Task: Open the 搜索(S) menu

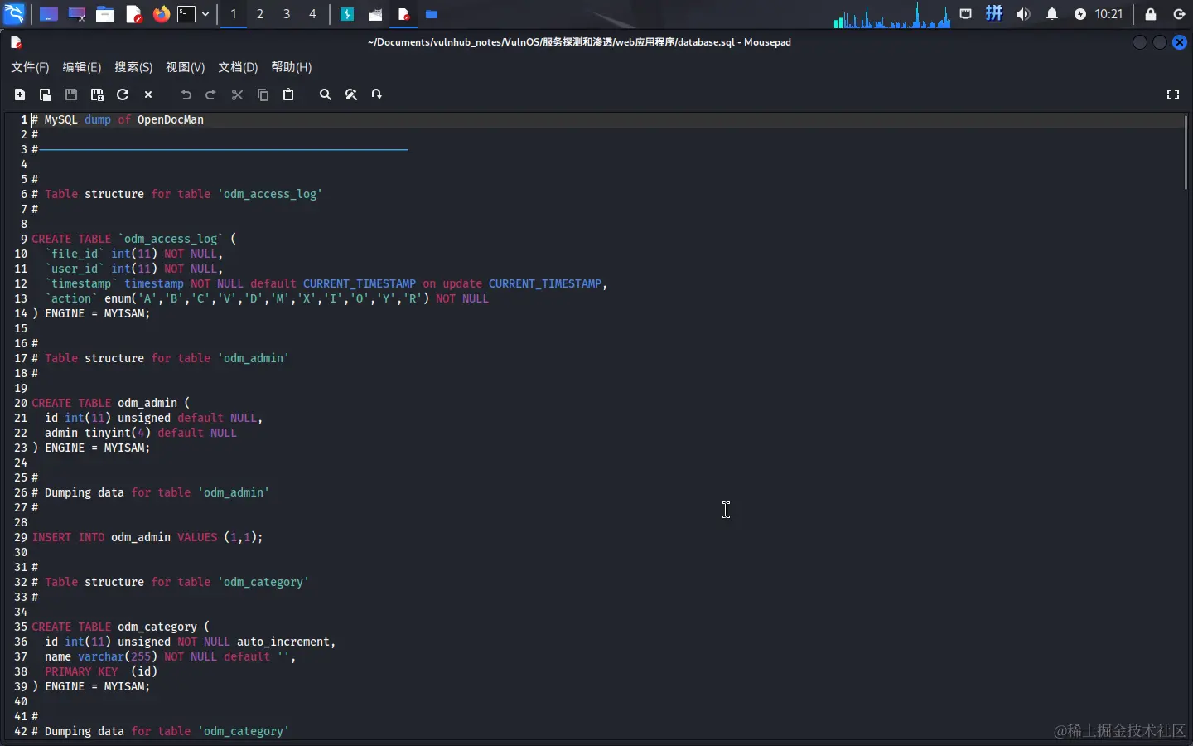Action: (133, 67)
